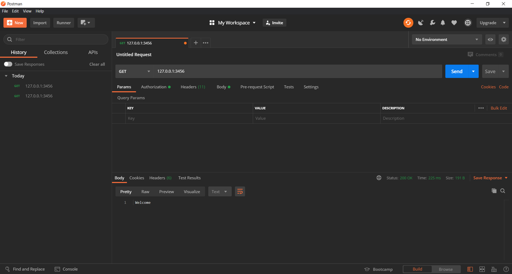Click the Invite button
The height and width of the screenshot is (274, 512).
274,23
